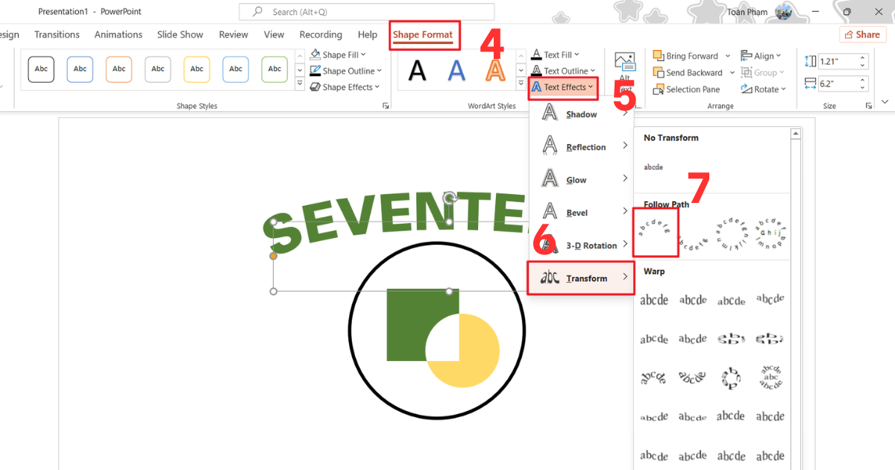Choose the black fill WordArt style
The height and width of the screenshot is (470, 895).
click(418, 70)
